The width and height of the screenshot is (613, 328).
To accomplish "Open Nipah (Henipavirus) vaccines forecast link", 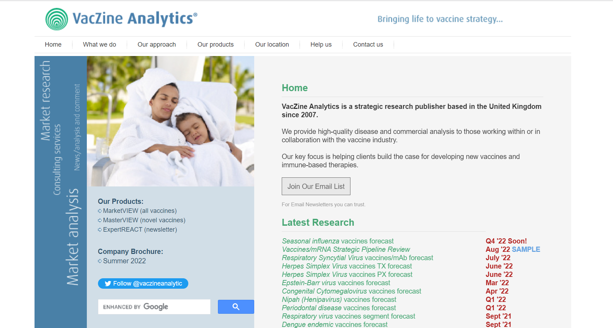I will coord(339,299).
